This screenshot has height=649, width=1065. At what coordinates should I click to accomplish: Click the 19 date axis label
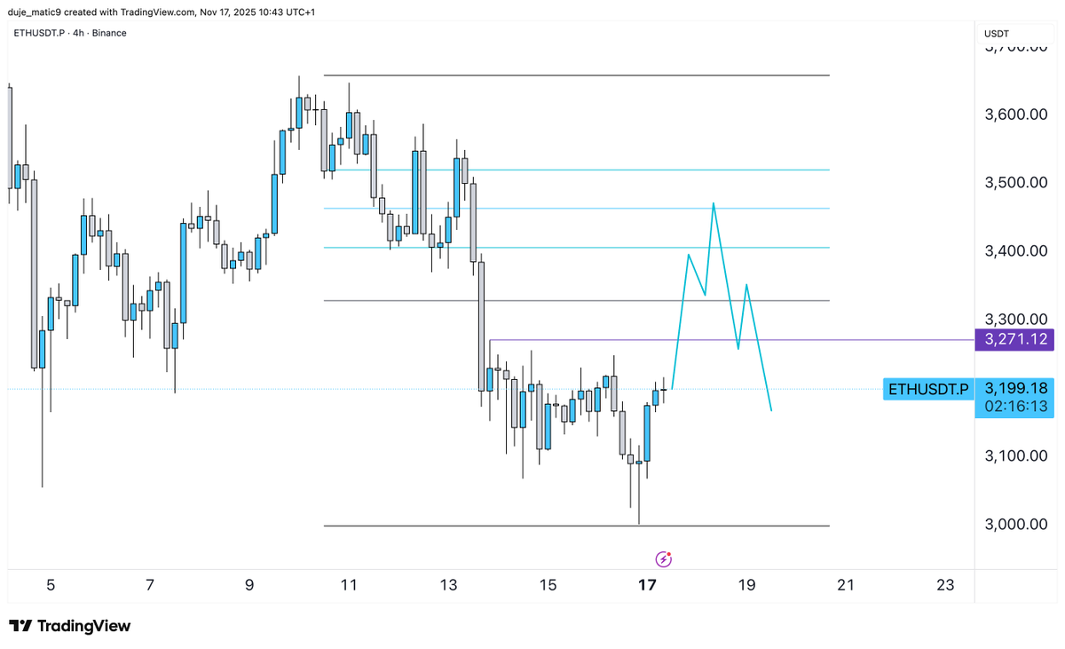tap(746, 584)
